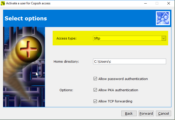Screen dimensions: 175x120
Task: Click the Cancel button
Action: (x=164, y=113)
